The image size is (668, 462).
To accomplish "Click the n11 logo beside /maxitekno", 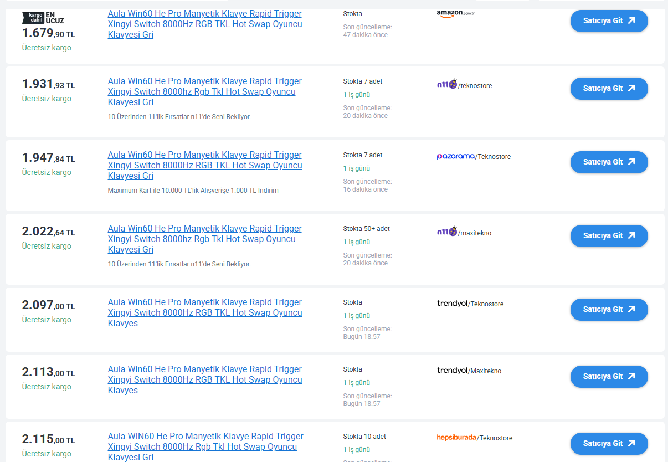I will click(447, 232).
